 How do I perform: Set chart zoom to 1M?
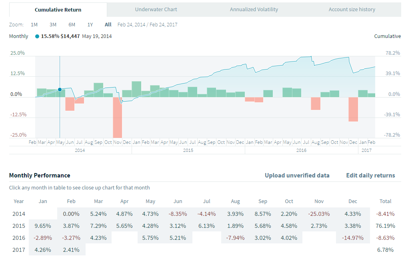point(34,24)
